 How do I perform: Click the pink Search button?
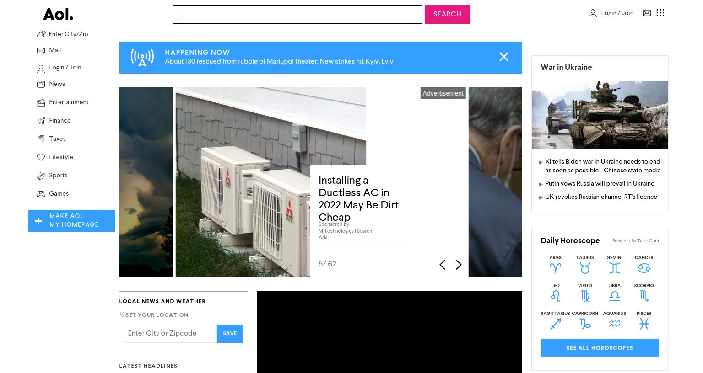point(447,15)
